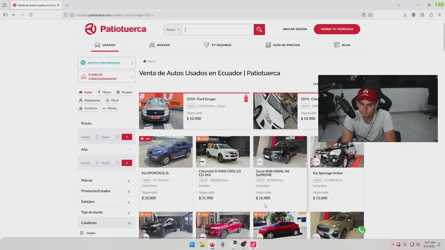Expand the Marcas filter section

[129, 181]
